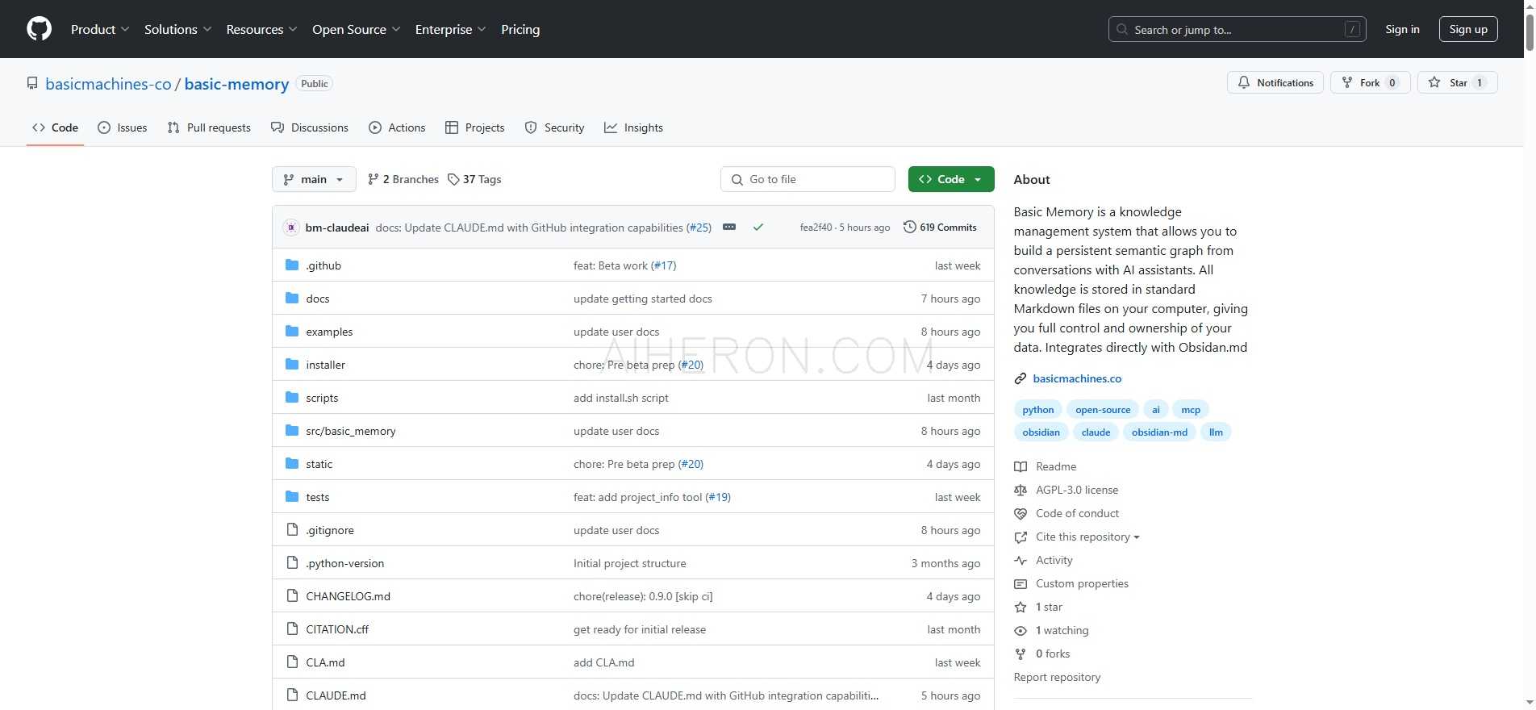Open the Insights tab
Screen dimensions: 1536x710
[633, 127]
